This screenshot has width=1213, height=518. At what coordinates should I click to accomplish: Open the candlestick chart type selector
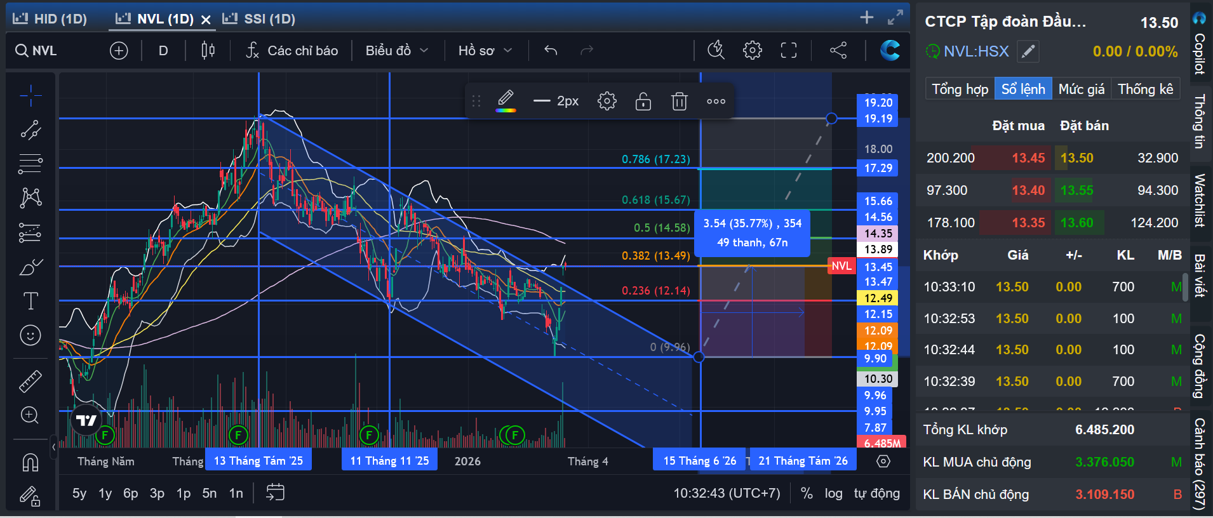point(208,51)
